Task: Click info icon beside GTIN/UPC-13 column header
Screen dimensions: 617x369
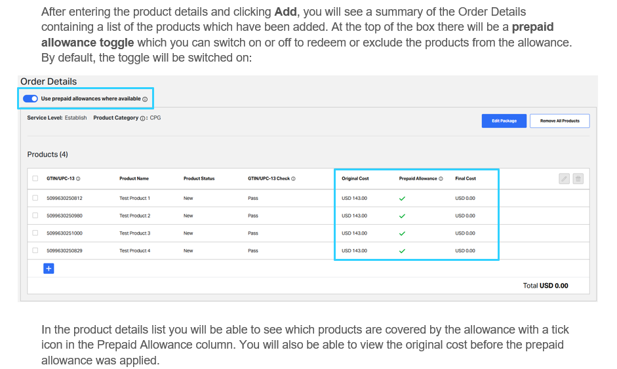Action: [x=78, y=179]
